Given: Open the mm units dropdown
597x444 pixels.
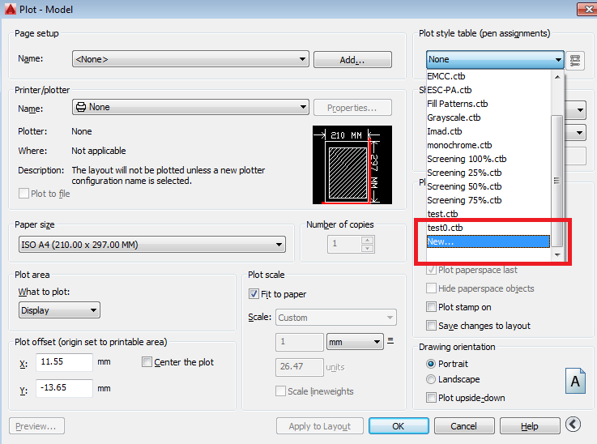Looking at the screenshot, I should coord(355,342).
